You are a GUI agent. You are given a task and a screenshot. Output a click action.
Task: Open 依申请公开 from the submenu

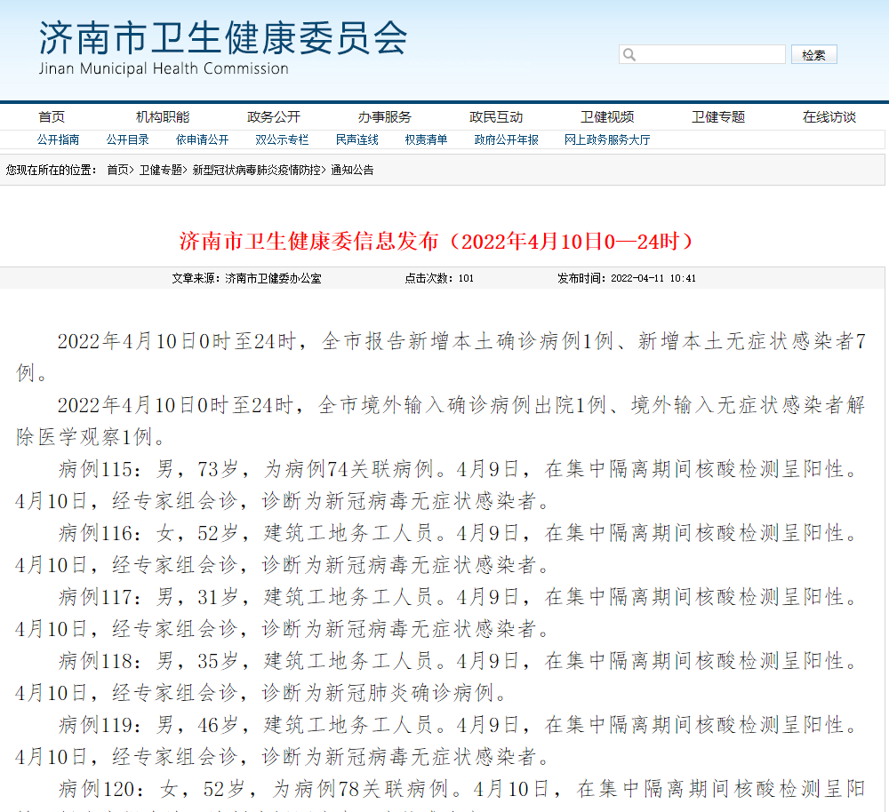[203, 139]
